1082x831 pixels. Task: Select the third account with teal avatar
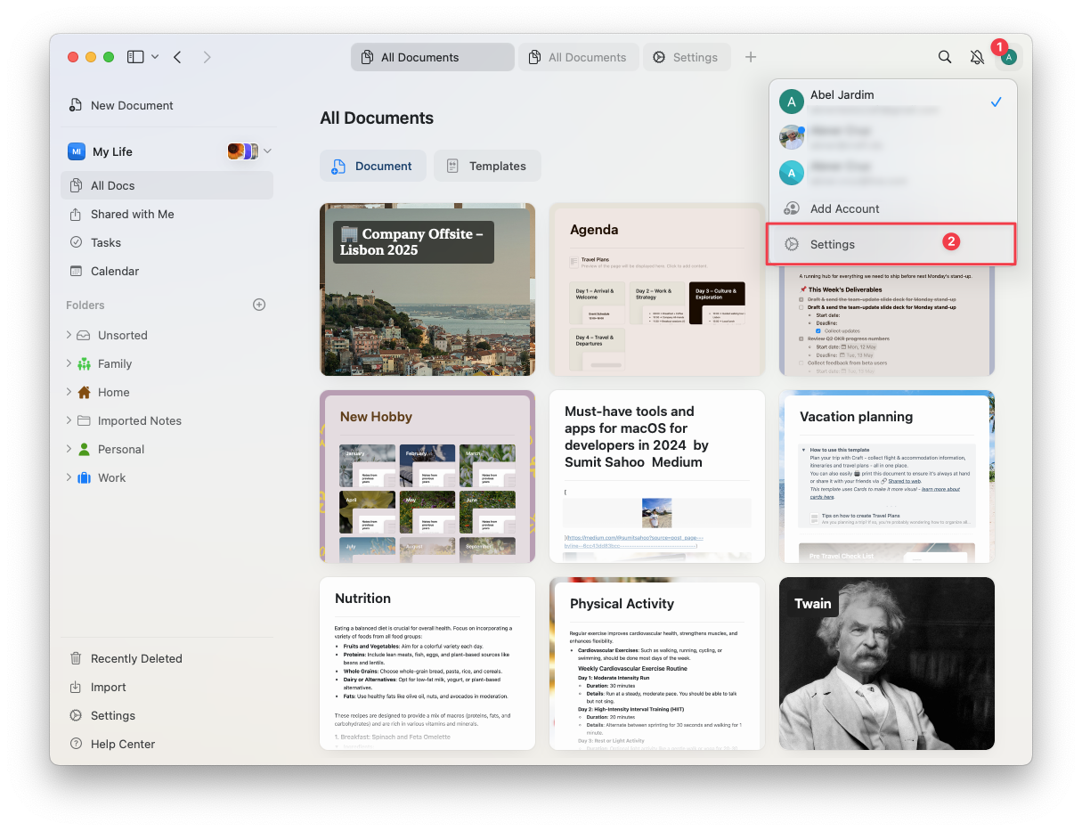[892, 173]
